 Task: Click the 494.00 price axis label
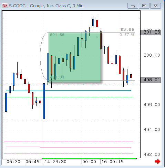tap(152, 130)
